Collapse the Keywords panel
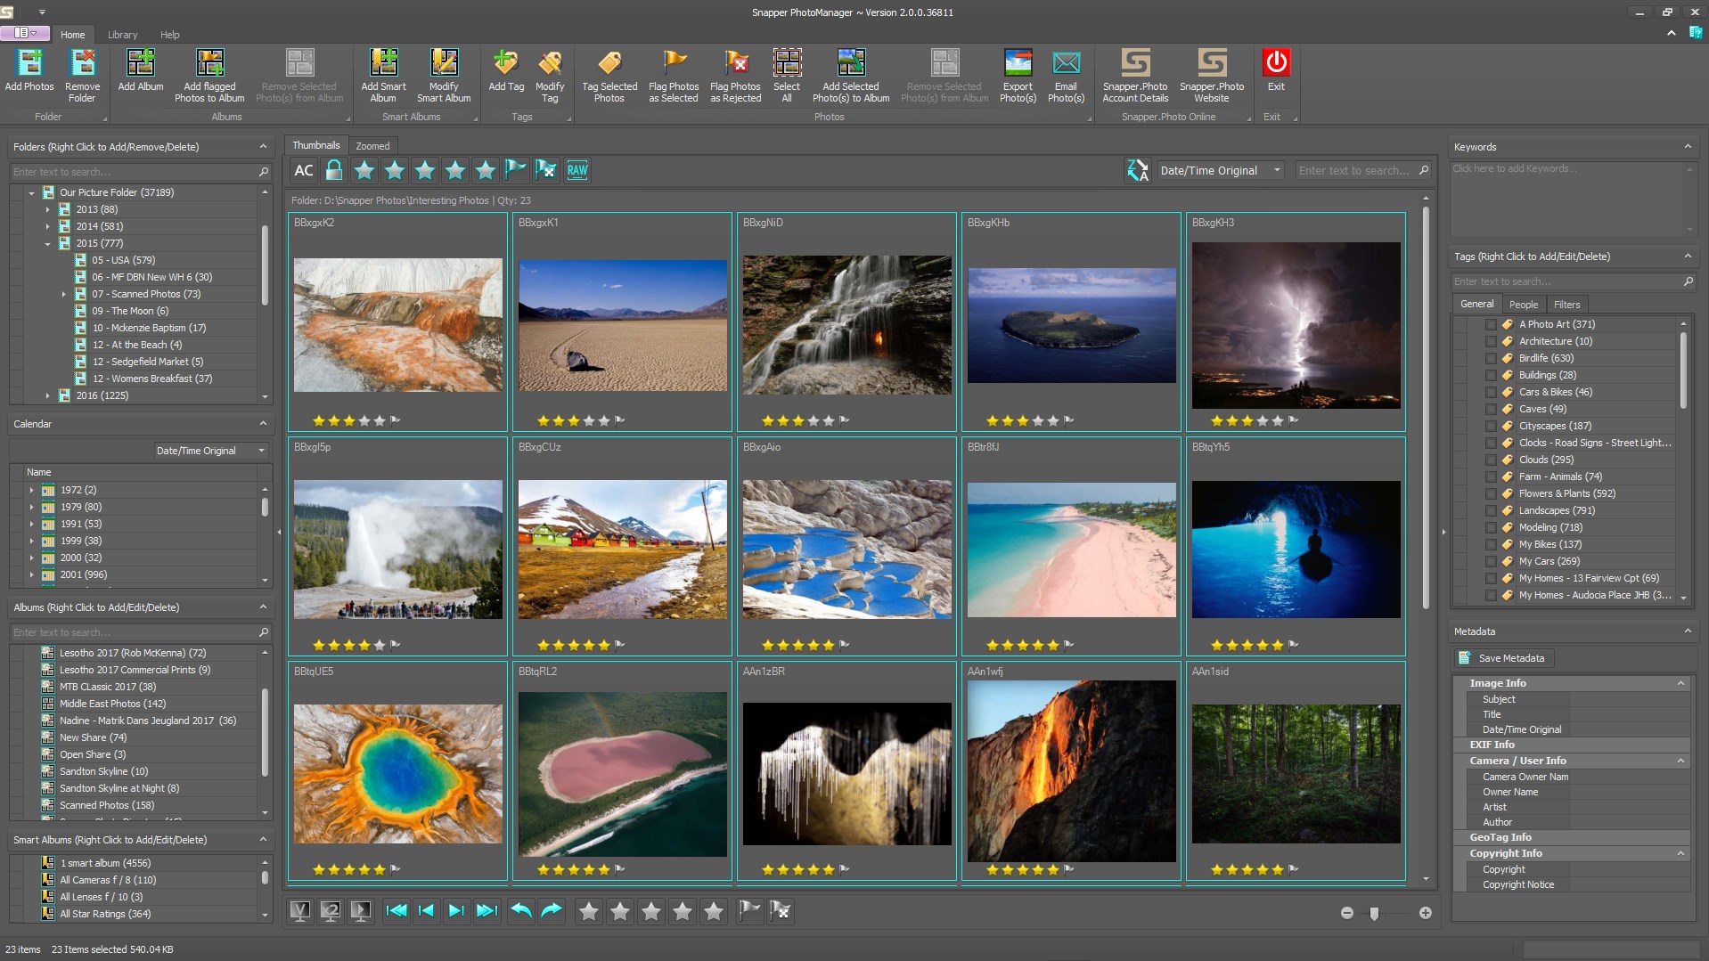This screenshot has height=961, width=1709. [x=1687, y=147]
